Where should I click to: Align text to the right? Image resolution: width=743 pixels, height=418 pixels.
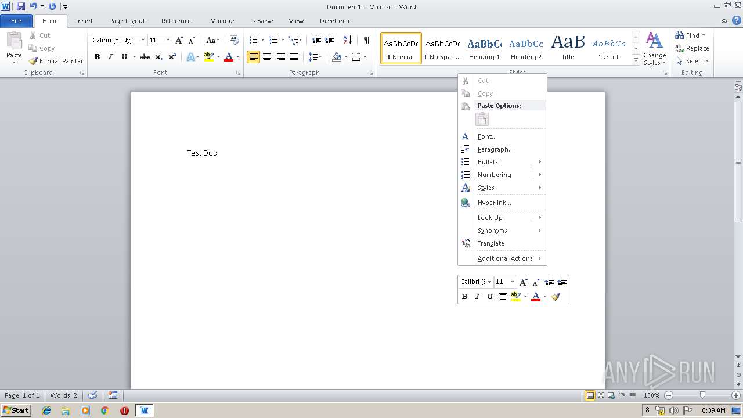coord(281,57)
